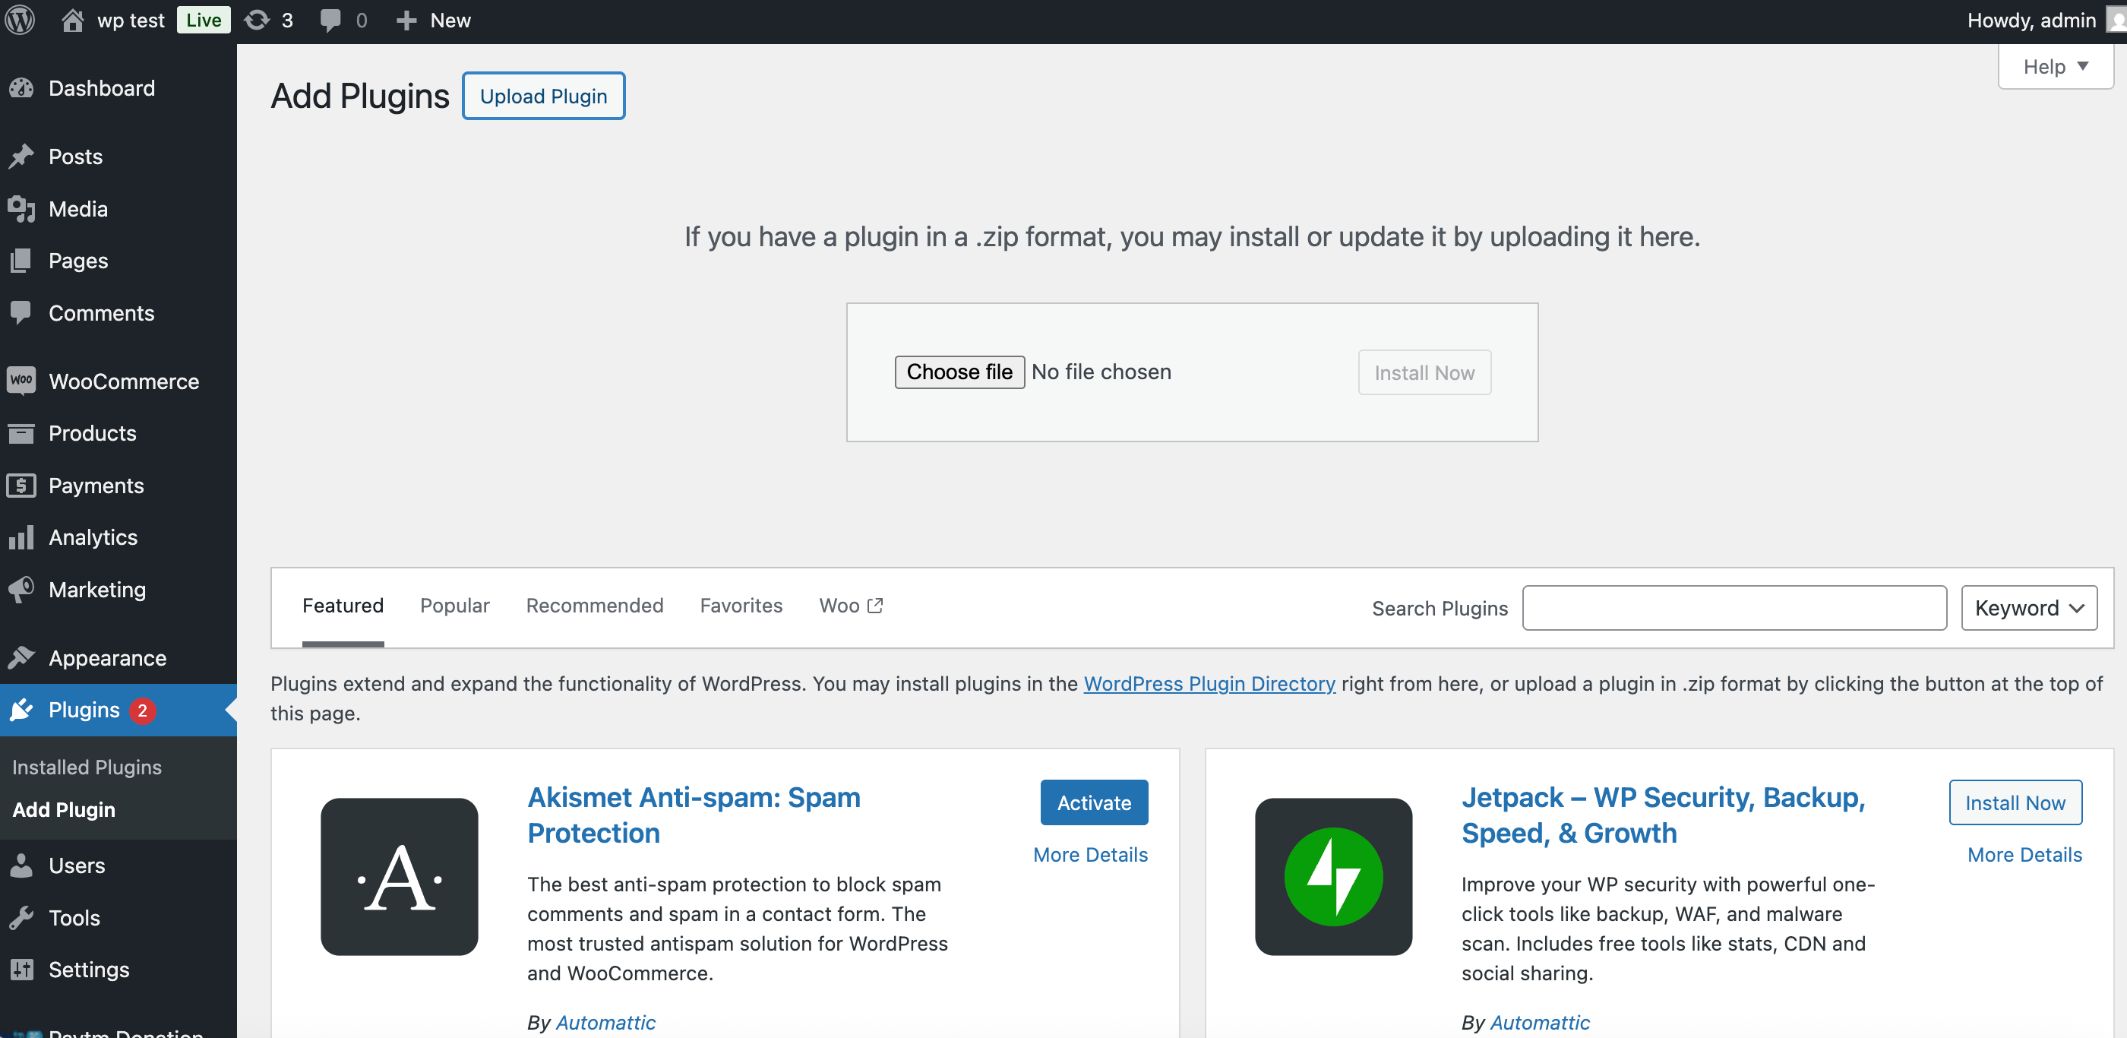Screen dimensions: 2127x1038
Task: Open the Settings menu label
Action: click(89, 970)
